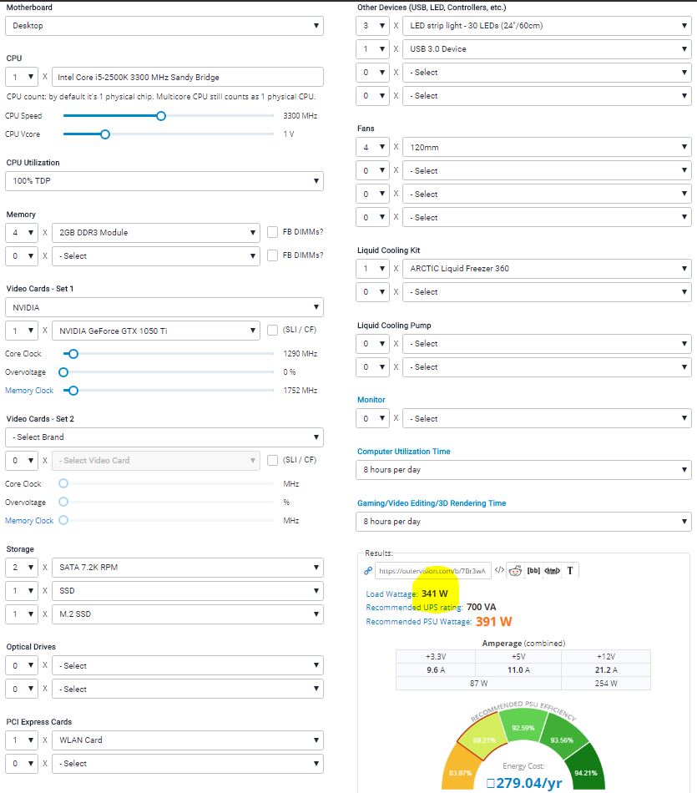The height and width of the screenshot is (793, 697).
Task: Click the Intel Core i5-2500K CPU field
Action: [187, 78]
